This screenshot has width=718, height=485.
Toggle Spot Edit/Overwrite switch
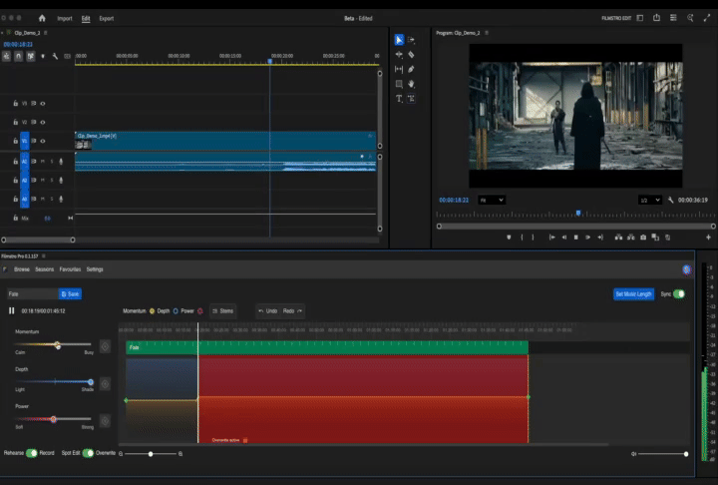coord(88,453)
